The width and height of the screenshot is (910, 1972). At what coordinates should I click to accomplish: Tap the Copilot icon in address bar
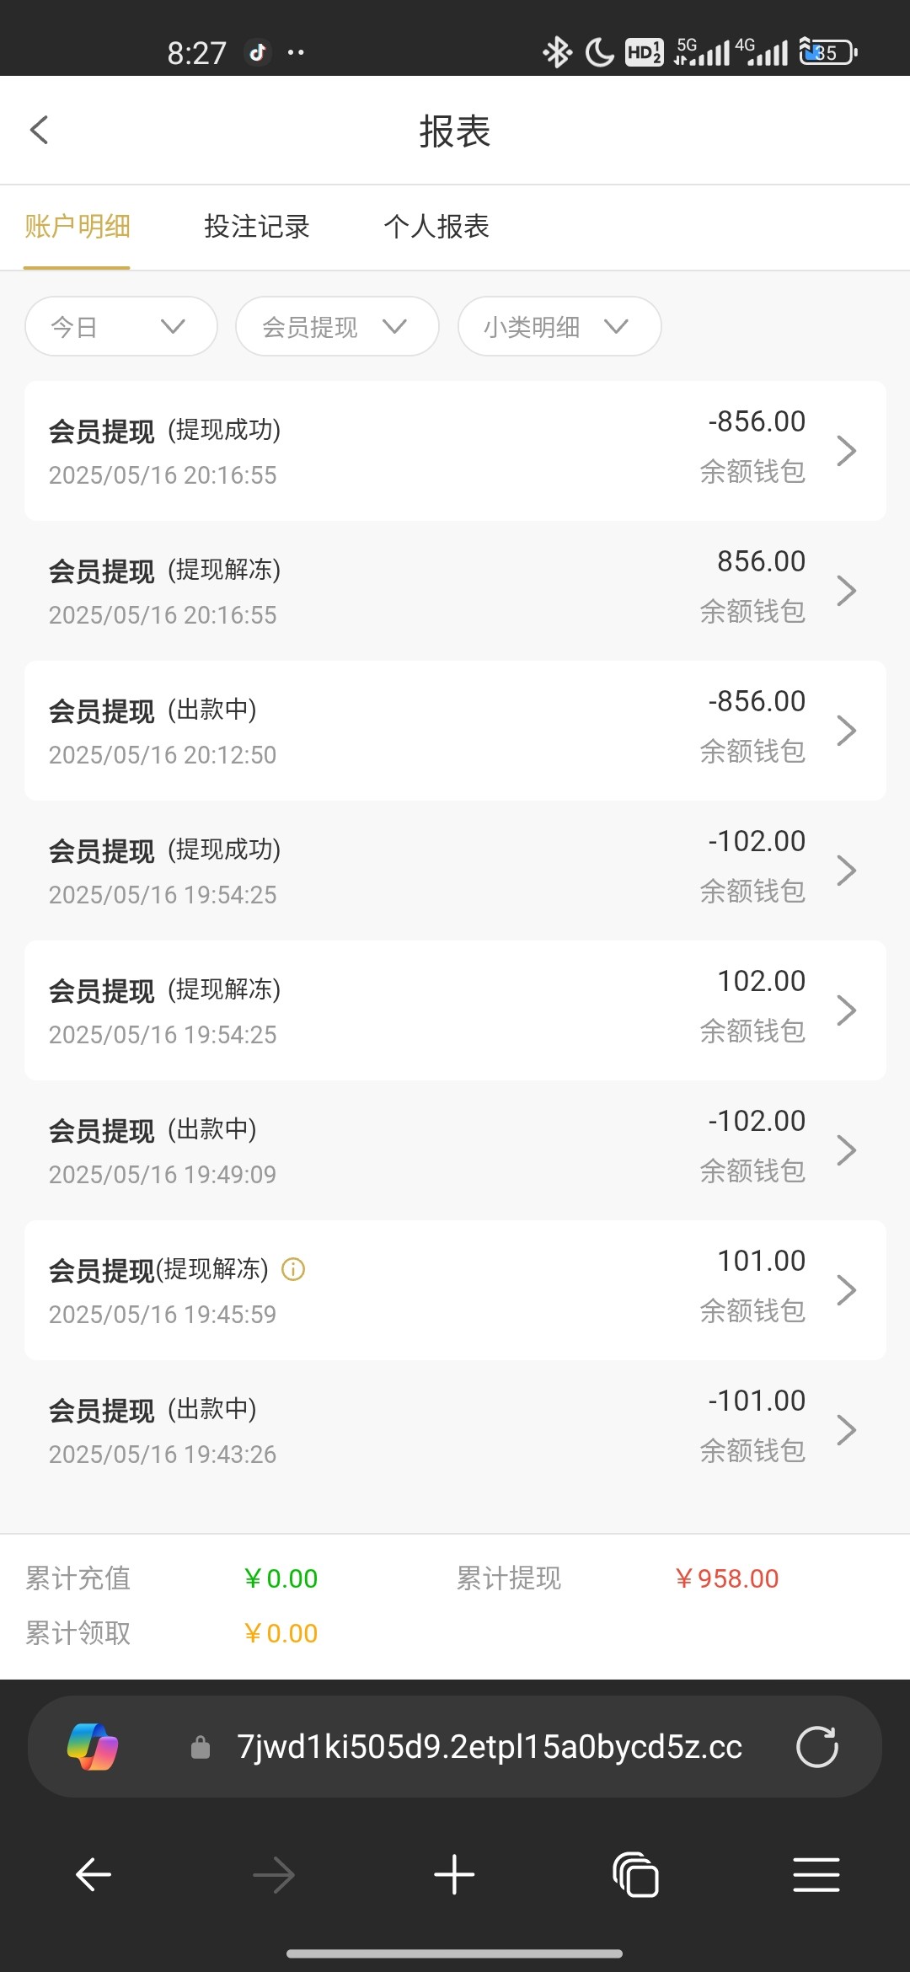click(x=93, y=1747)
